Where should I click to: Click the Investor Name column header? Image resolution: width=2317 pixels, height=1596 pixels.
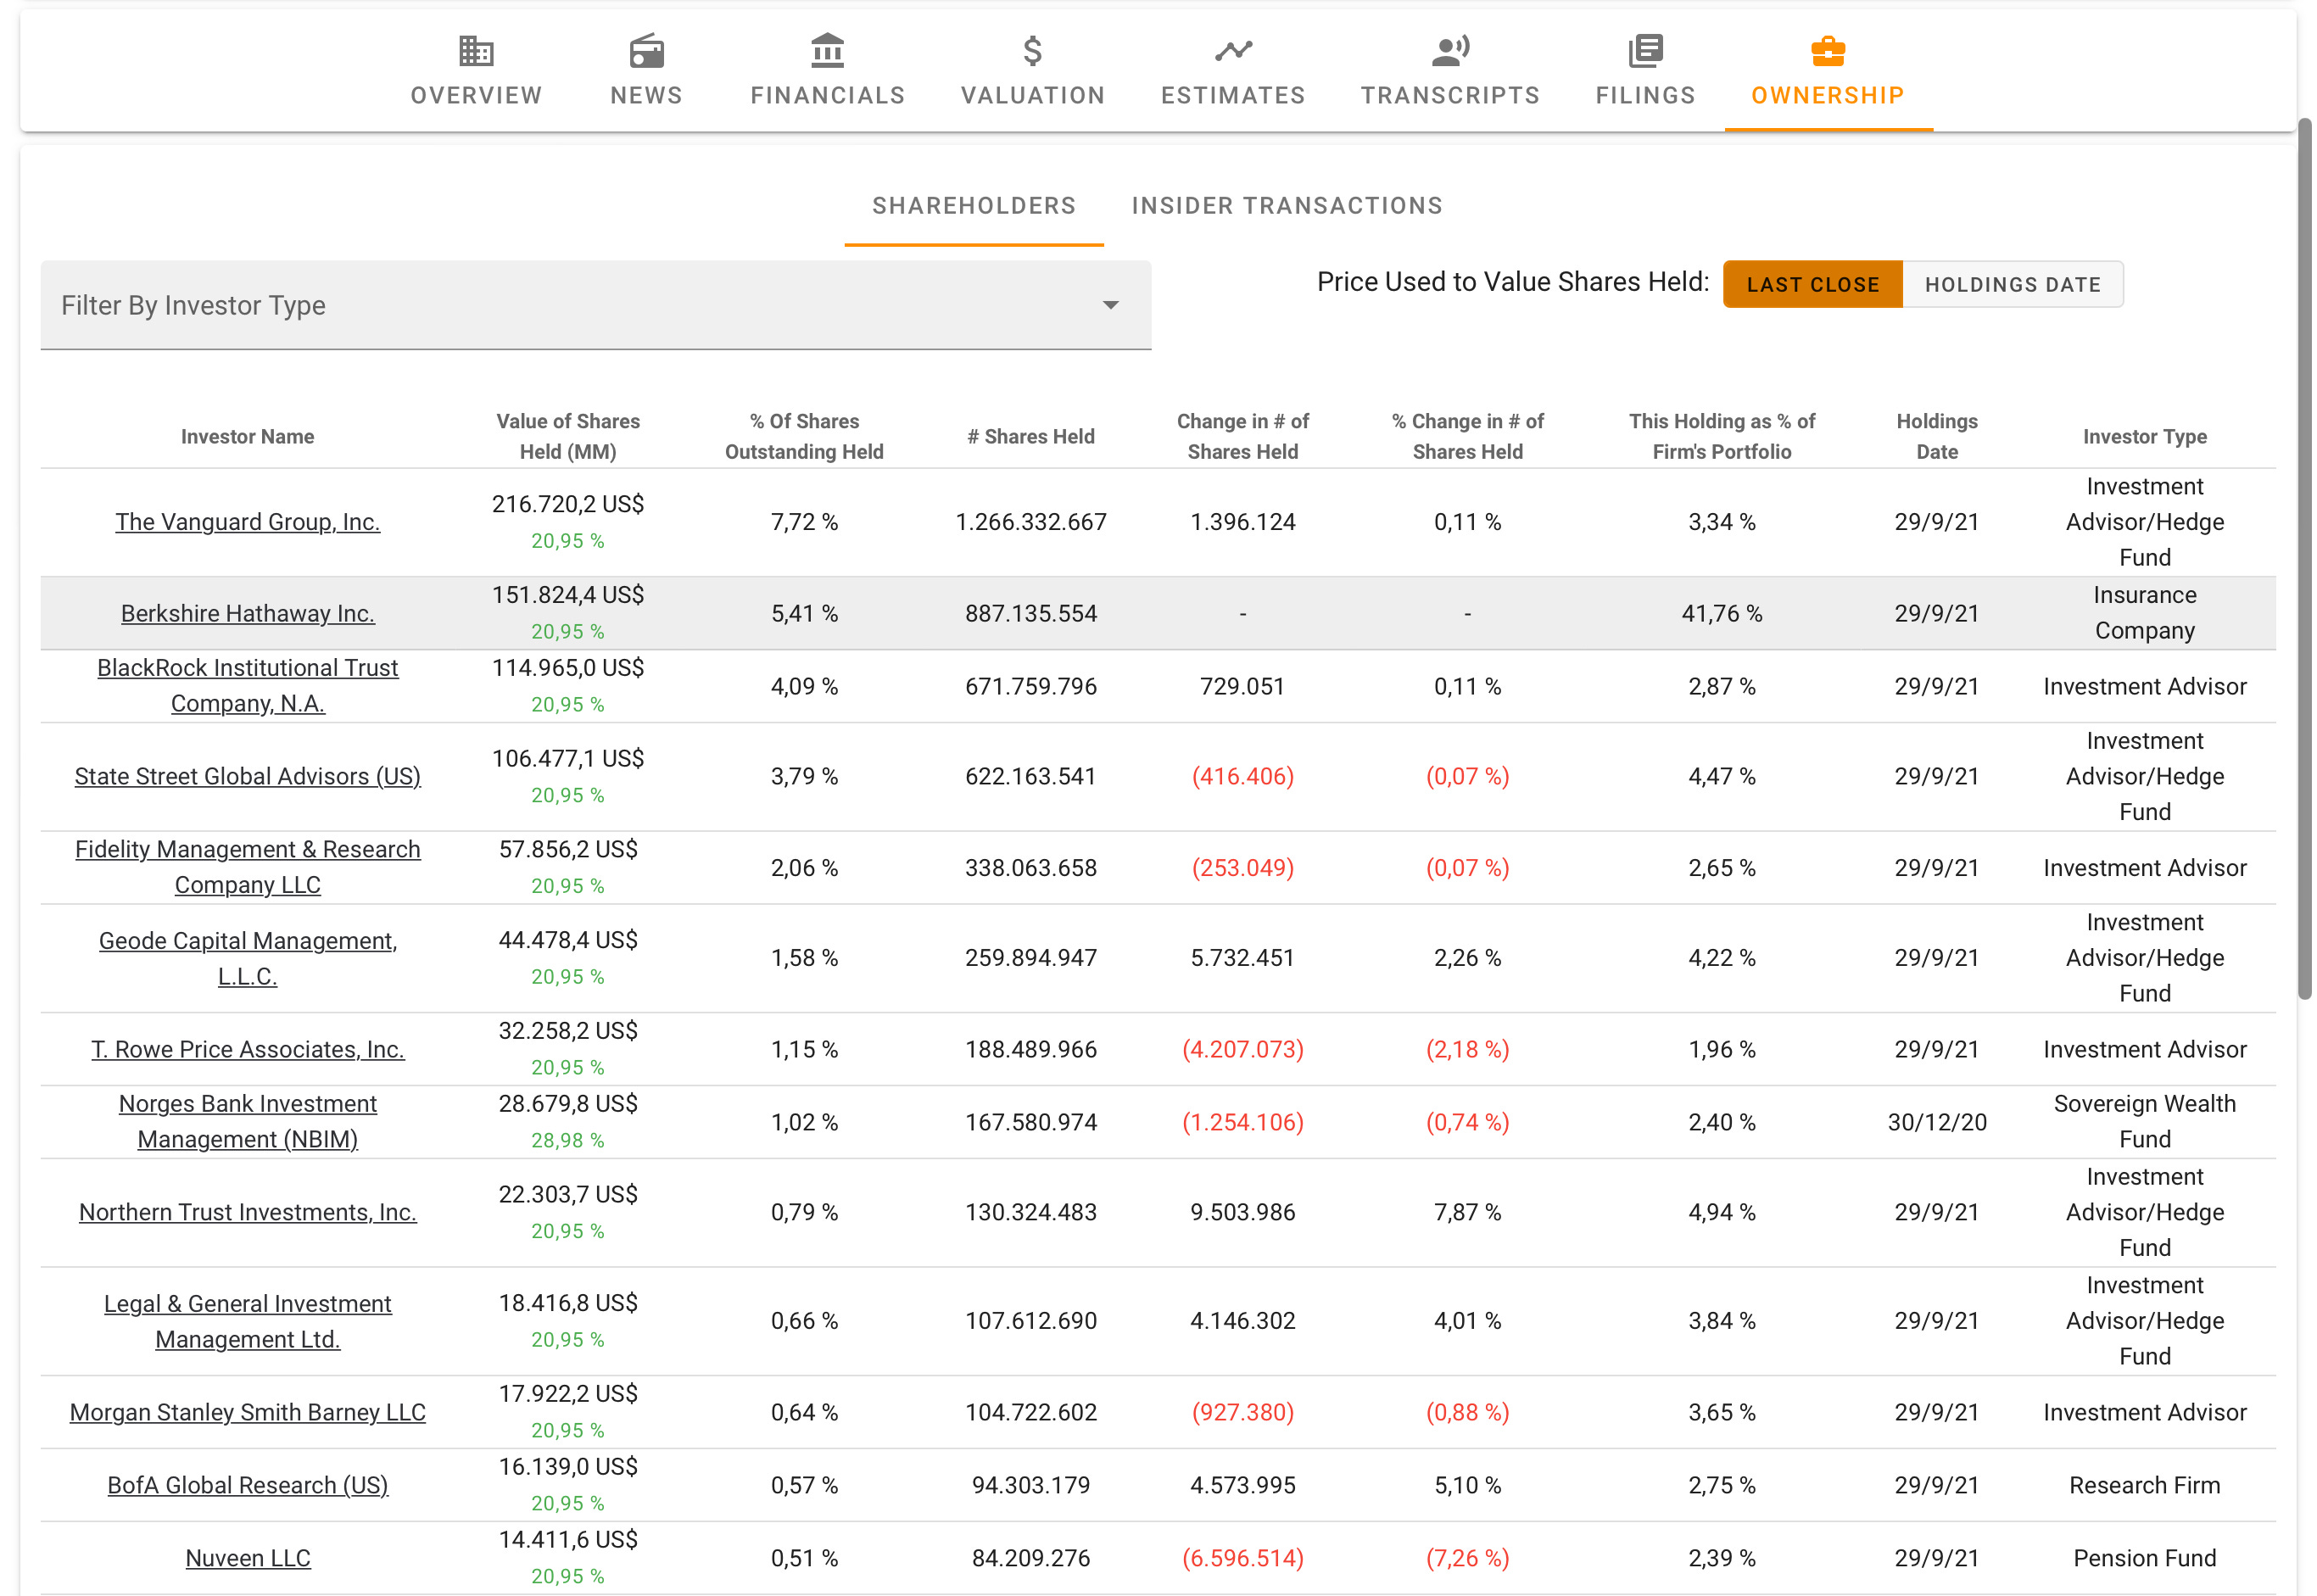pyautogui.click(x=247, y=437)
